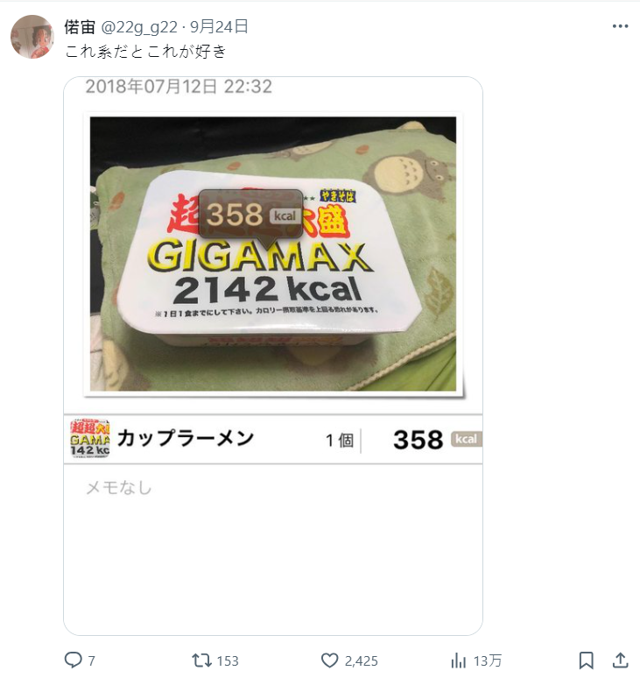Repost the tweet via the retweet icon

coord(201,660)
